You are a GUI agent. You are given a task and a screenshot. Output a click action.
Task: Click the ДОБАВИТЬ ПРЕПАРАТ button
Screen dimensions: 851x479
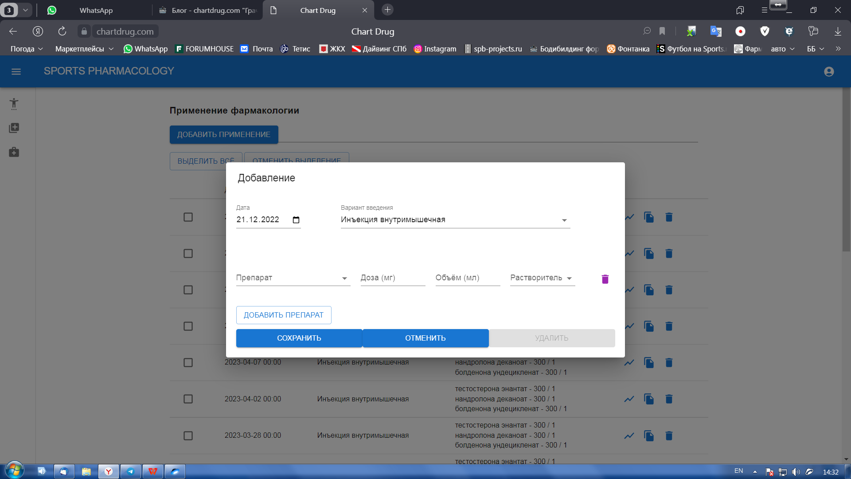[x=284, y=315]
